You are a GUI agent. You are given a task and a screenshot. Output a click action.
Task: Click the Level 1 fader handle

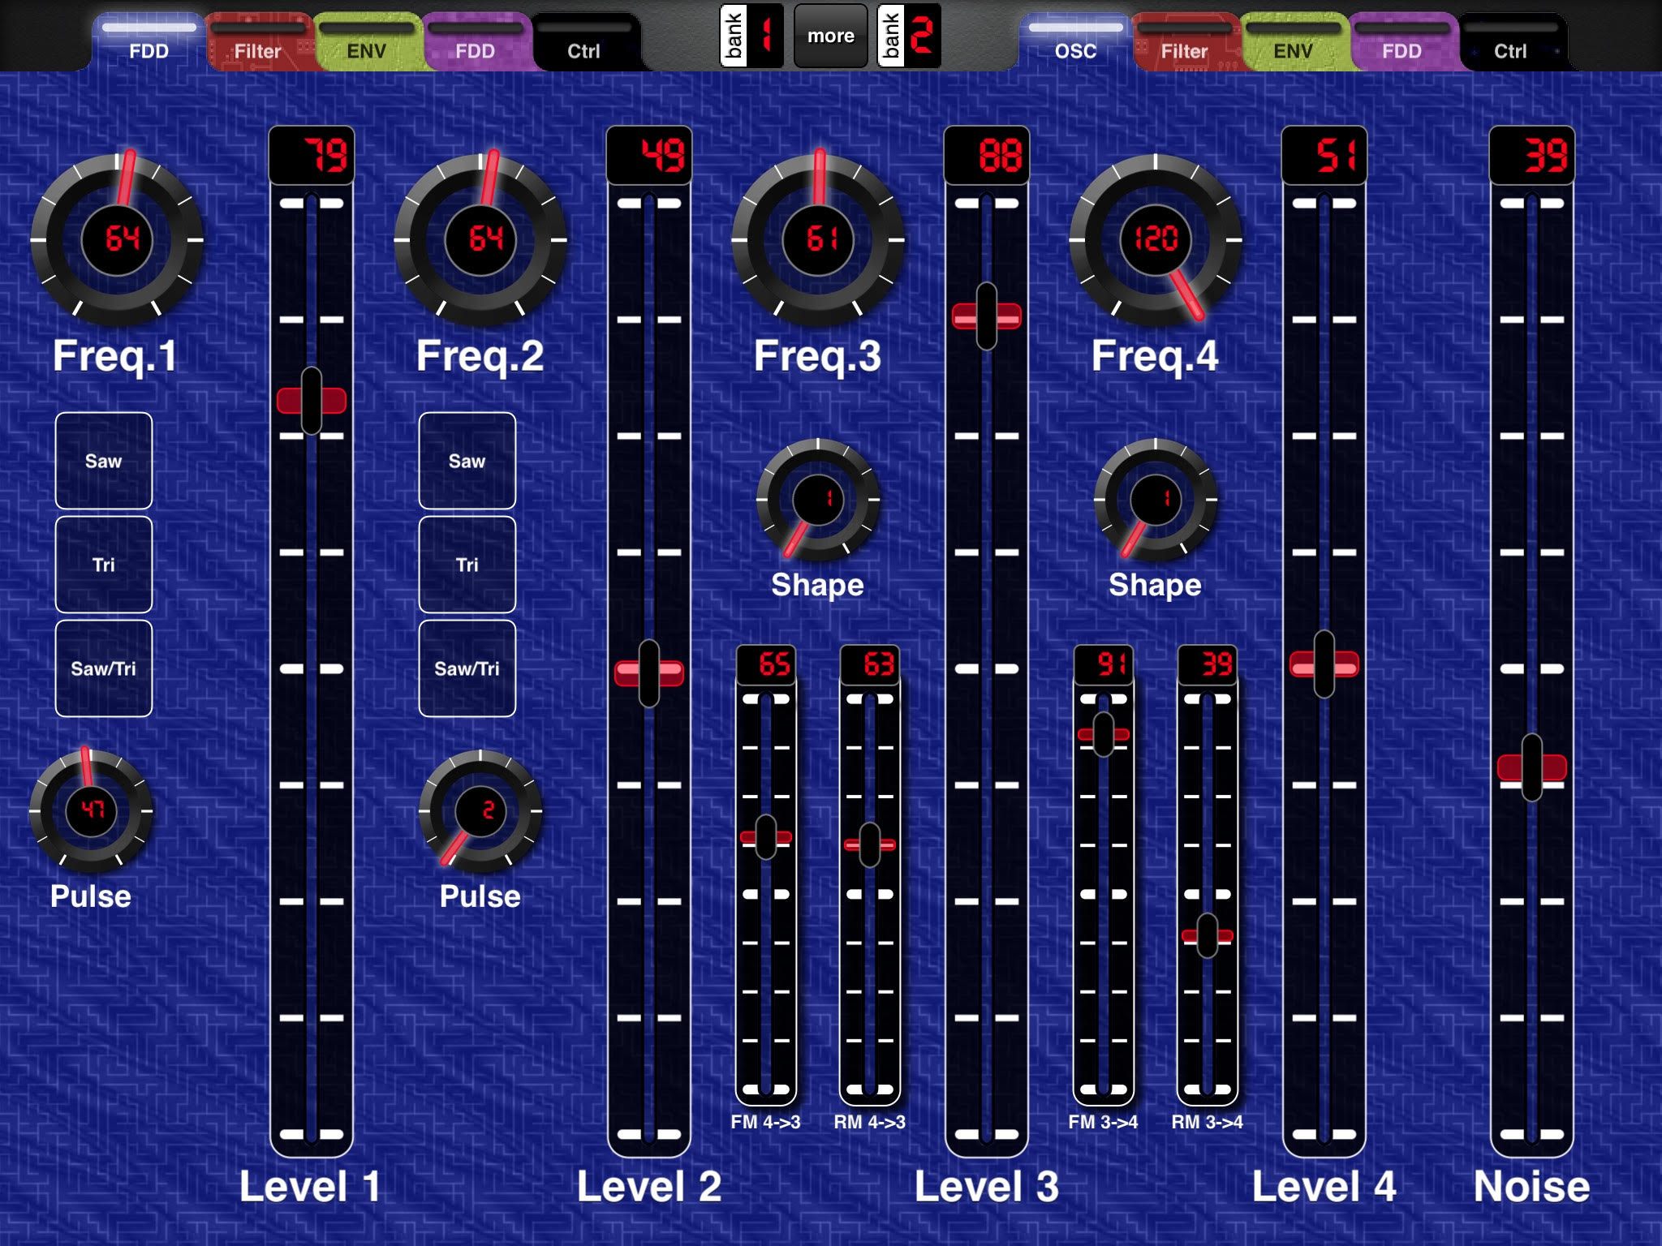click(x=312, y=401)
